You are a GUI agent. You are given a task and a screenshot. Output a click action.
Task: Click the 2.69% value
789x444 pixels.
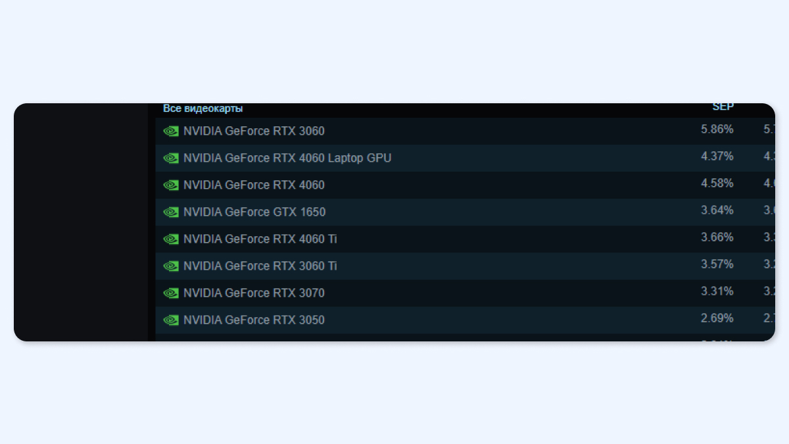pyautogui.click(x=717, y=318)
